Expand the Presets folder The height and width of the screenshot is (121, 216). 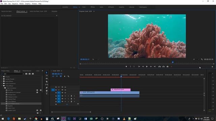tap(2, 77)
